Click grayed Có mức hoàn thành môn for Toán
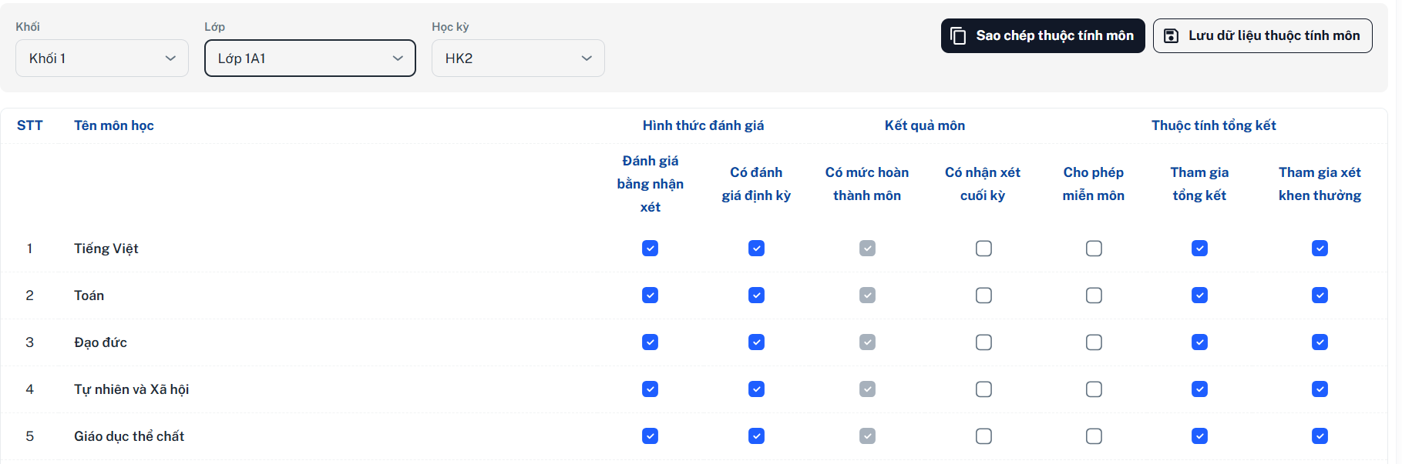Image resolution: width=1402 pixels, height=464 pixels. [x=868, y=295]
